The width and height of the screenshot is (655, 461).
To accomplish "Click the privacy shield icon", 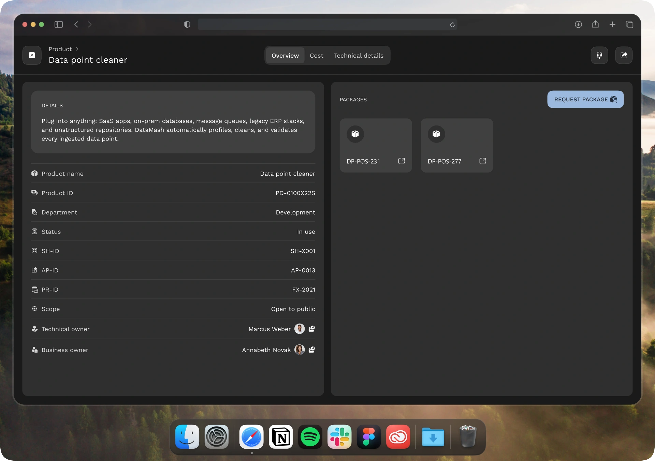I will coord(187,25).
